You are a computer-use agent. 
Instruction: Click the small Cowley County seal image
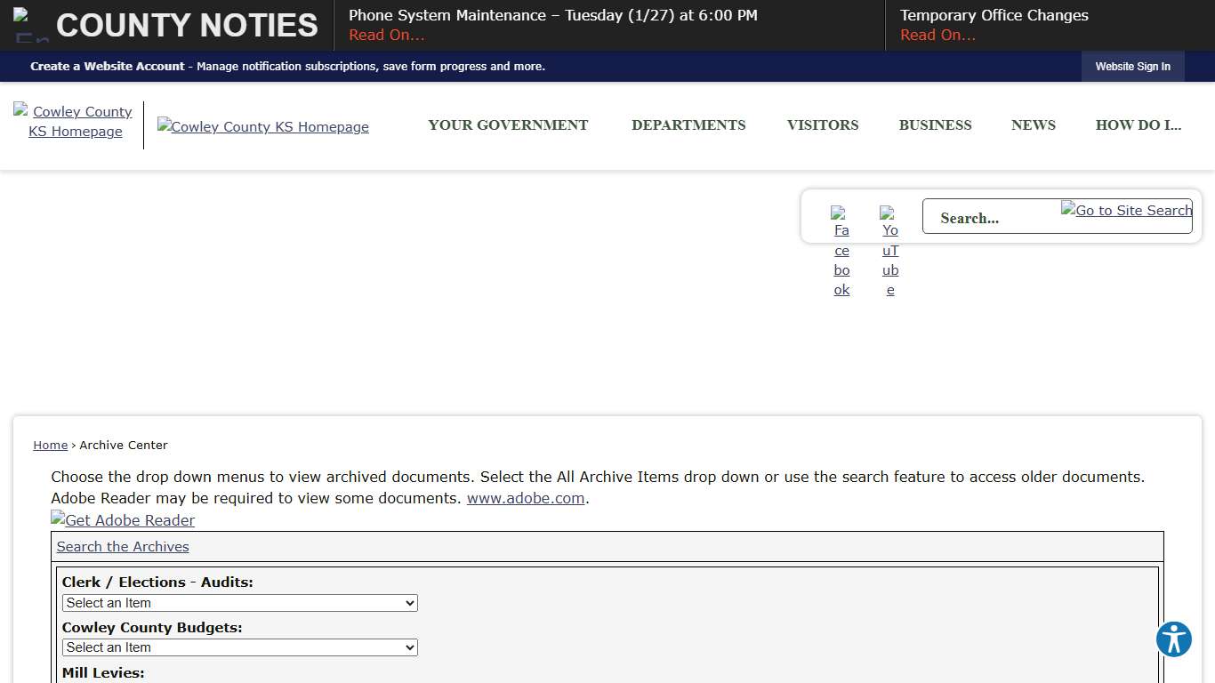[x=75, y=122]
